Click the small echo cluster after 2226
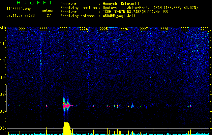 click(x=132, y=106)
